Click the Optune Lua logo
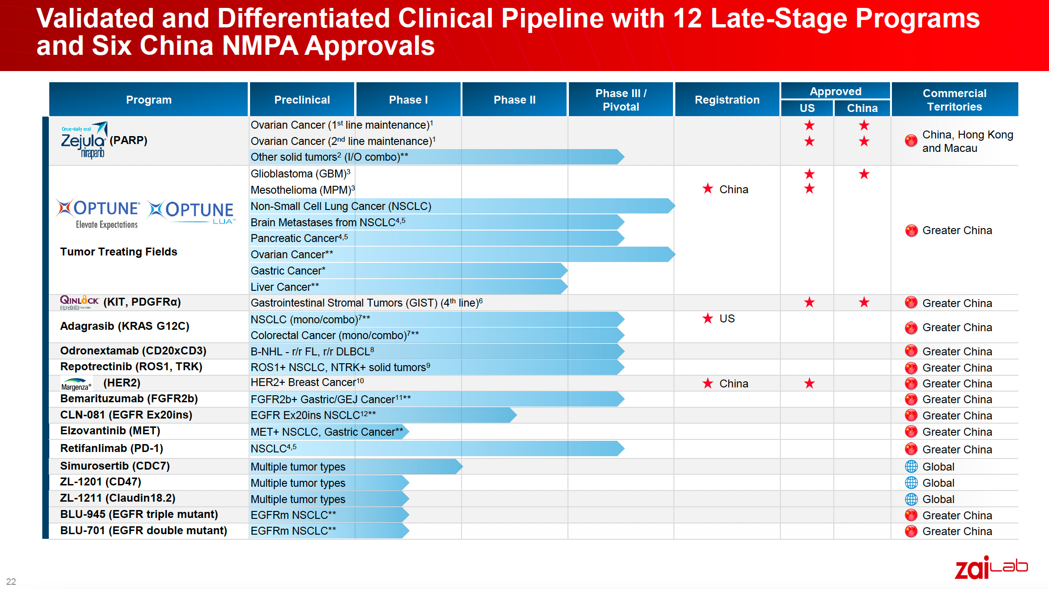The height and width of the screenshot is (589, 1049). (x=191, y=211)
